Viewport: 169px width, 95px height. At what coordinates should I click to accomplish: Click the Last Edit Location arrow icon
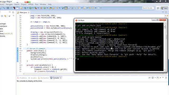coord(90,8)
